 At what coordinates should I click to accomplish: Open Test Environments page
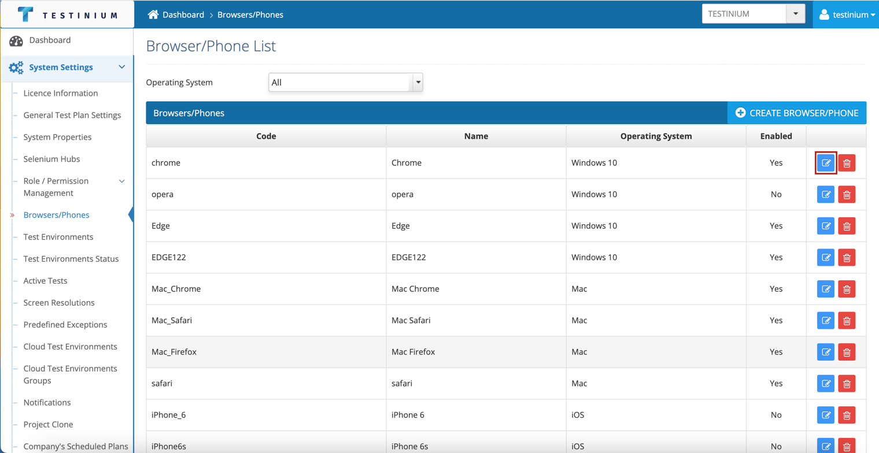[x=58, y=237]
